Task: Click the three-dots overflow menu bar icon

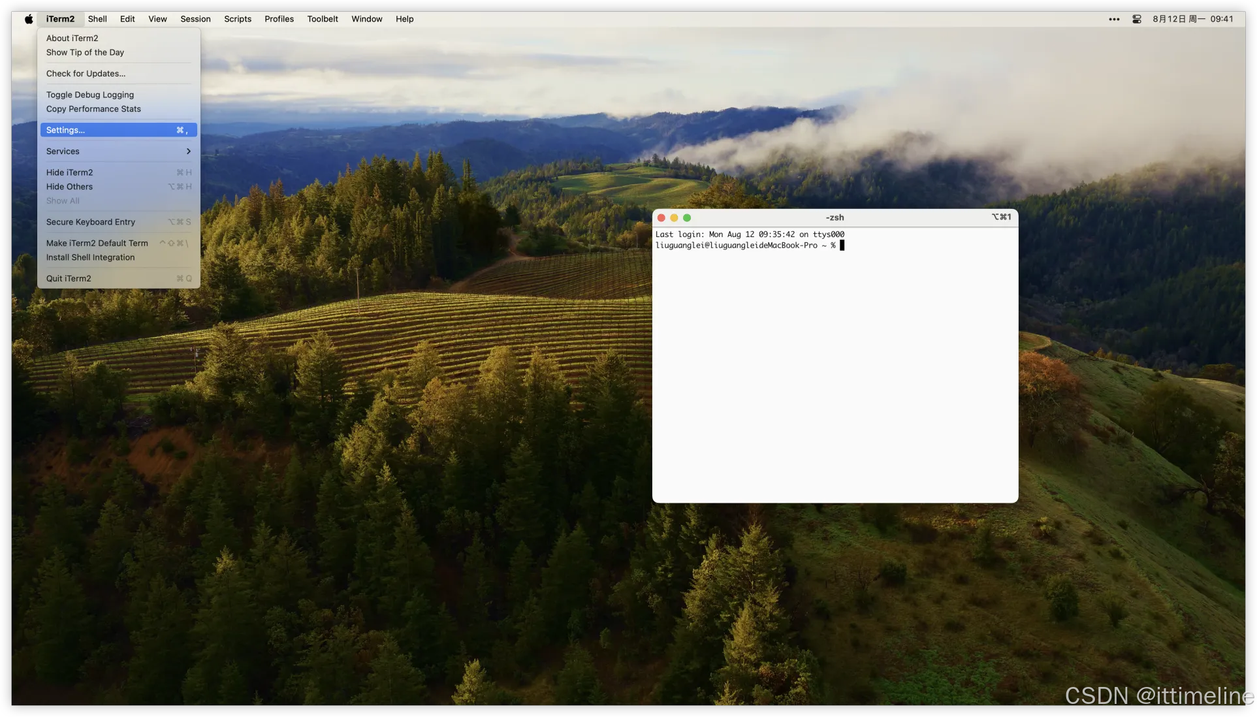Action: 1114,19
